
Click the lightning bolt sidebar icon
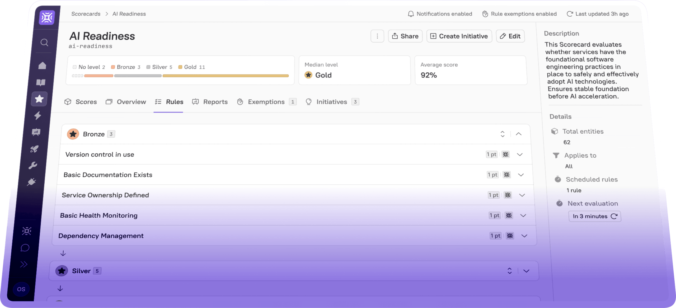pos(38,115)
